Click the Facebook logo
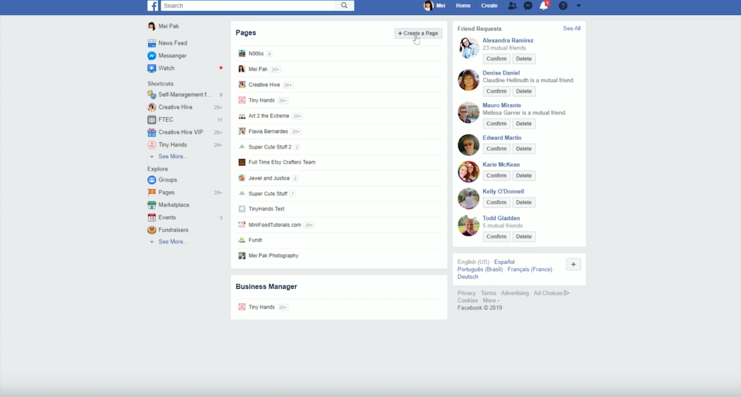741x397 pixels. [152, 6]
